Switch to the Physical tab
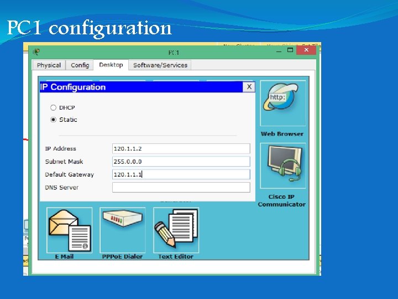 pyautogui.click(x=49, y=65)
